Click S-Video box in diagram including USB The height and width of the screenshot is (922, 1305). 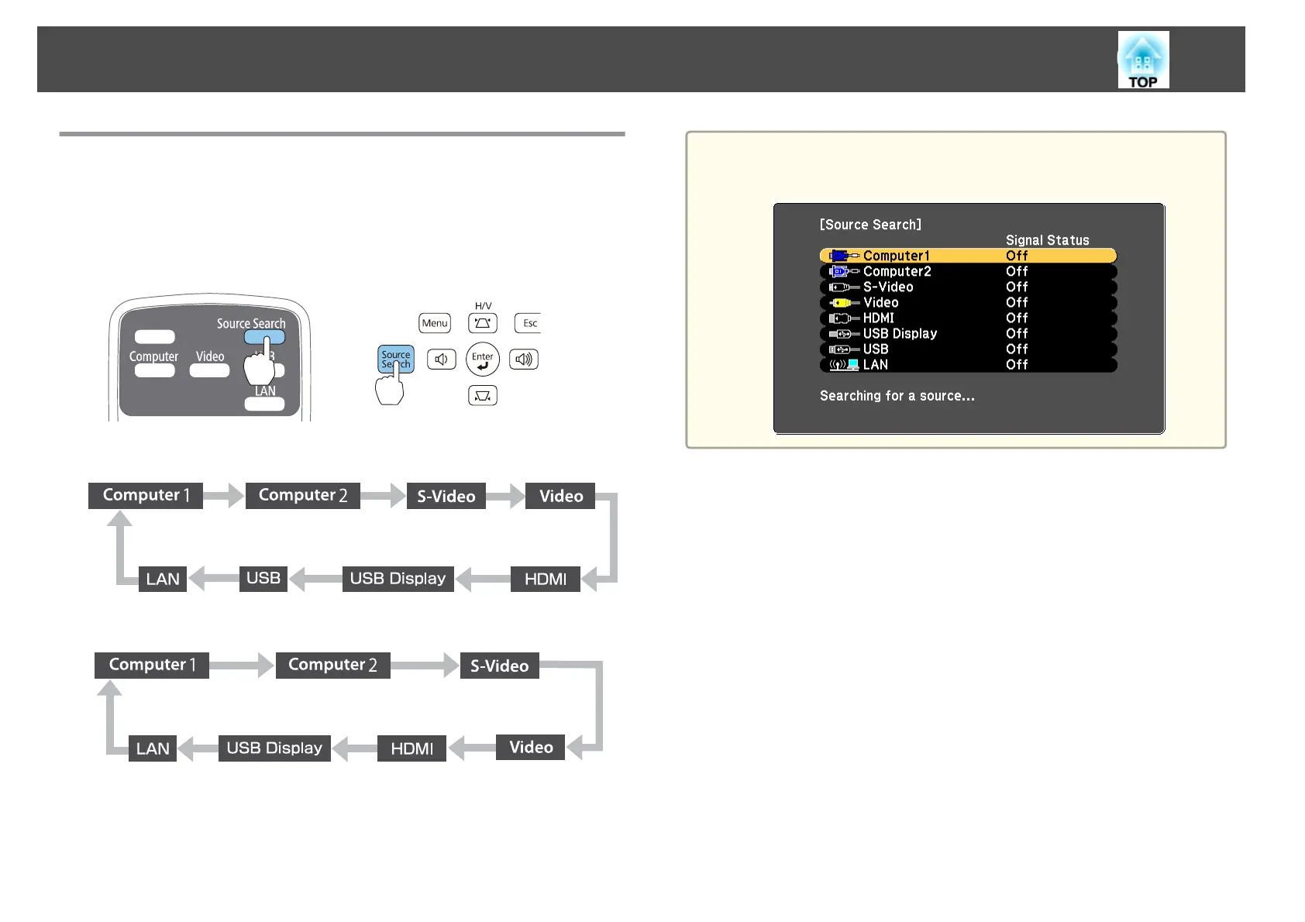tap(446, 496)
